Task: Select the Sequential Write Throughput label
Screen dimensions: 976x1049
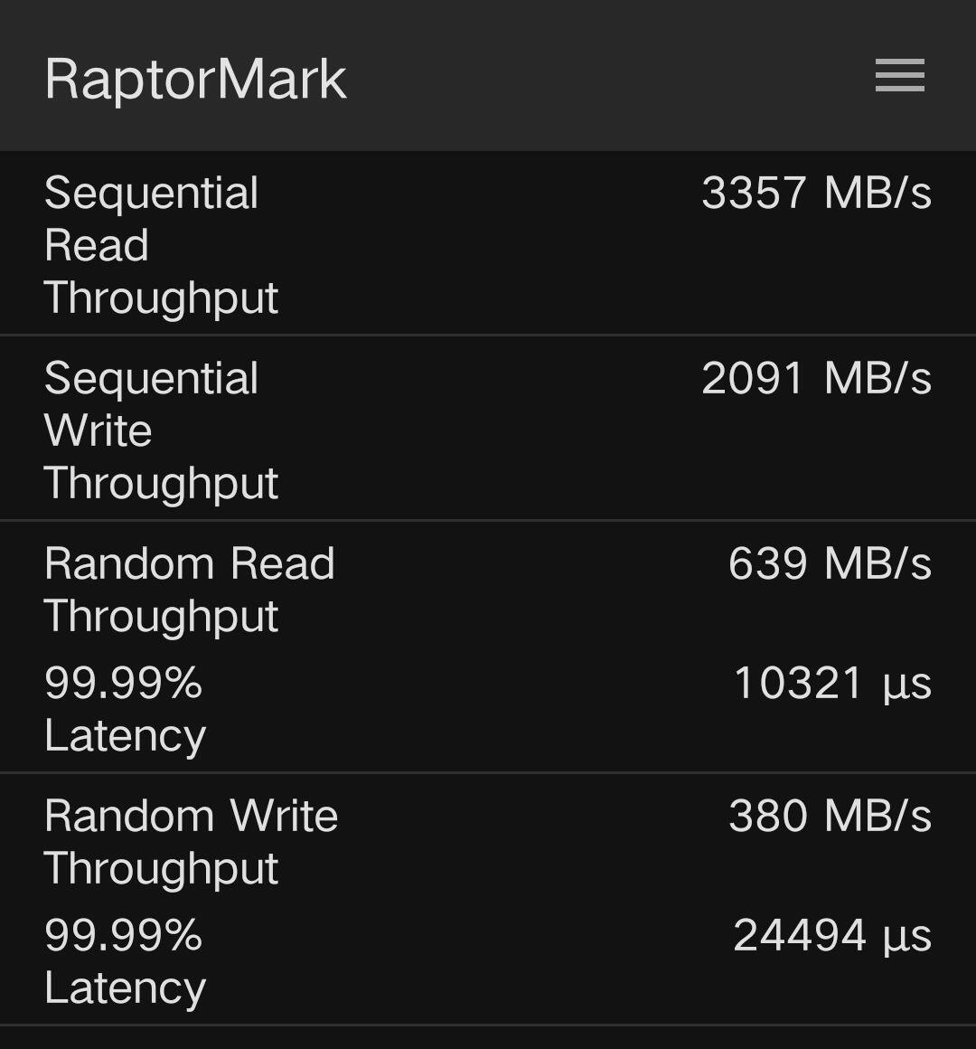Action: [x=161, y=430]
